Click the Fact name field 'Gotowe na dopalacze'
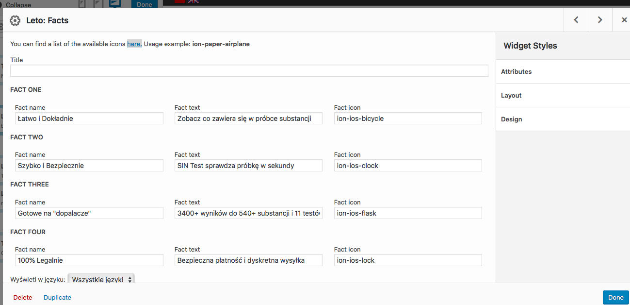Image resolution: width=630 pixels, height=305 pixels. click(x=89, y=213)
